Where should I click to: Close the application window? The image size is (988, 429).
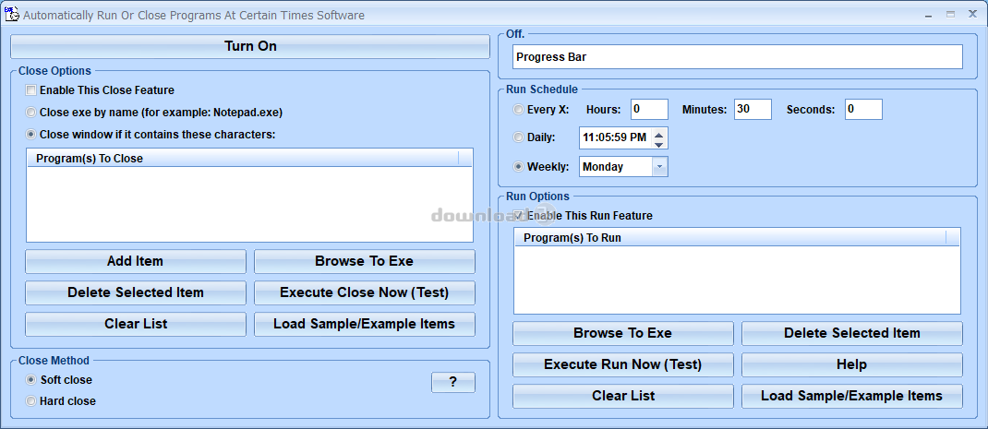click(973, 14)
